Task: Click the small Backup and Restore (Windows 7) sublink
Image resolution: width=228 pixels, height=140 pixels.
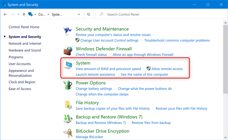Action: pos(101,123)
